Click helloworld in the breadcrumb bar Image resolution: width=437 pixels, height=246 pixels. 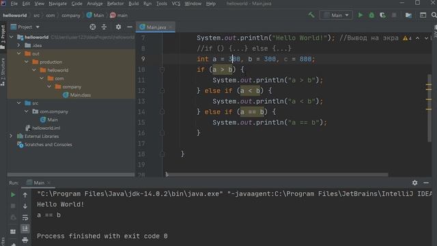[x=15, y=15]
